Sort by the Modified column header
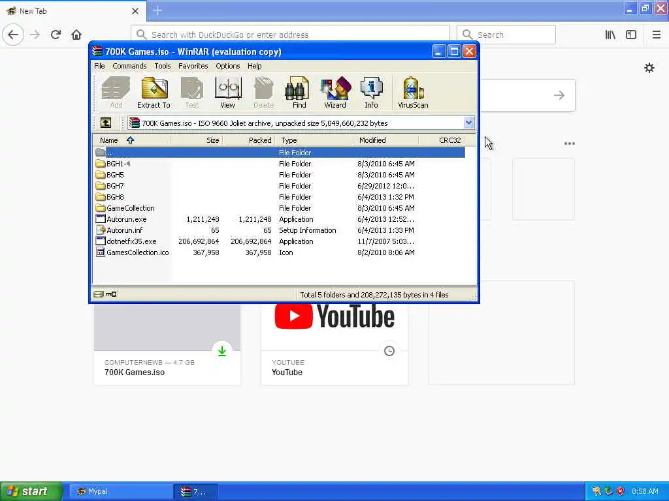 [385, 140]
